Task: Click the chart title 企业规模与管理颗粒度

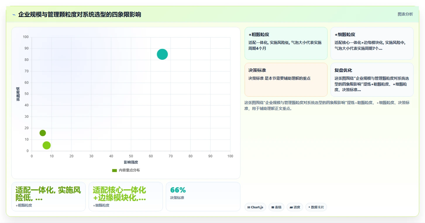Action: click(x=80, y=14)
